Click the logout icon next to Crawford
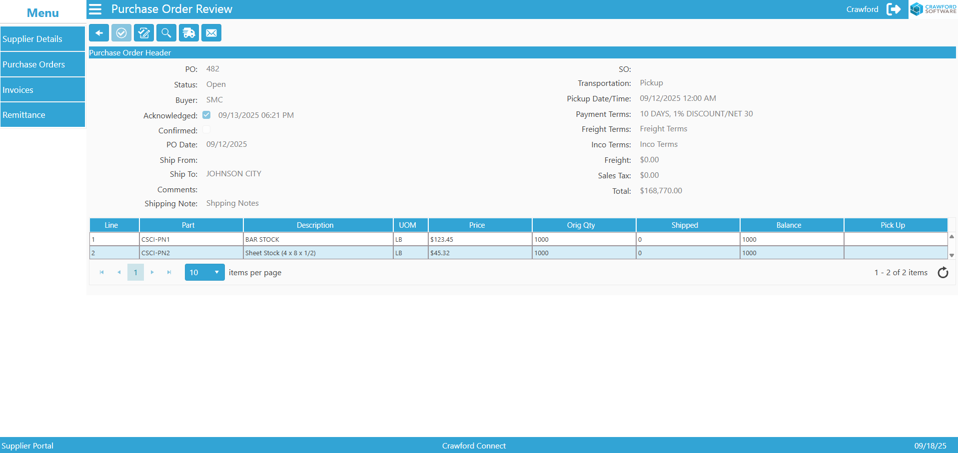Viewport: 958px width, 453px height. tap(894, 9)
